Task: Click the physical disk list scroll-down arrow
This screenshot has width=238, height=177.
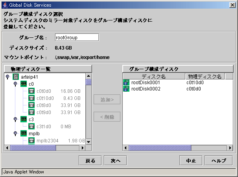Action: pyautogui.click(x=89, y=142)
